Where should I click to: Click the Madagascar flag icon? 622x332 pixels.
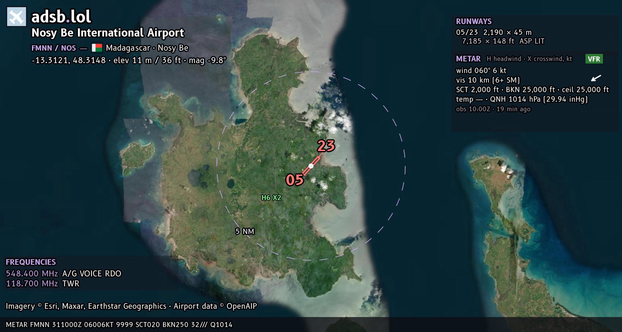click(97, 48)
